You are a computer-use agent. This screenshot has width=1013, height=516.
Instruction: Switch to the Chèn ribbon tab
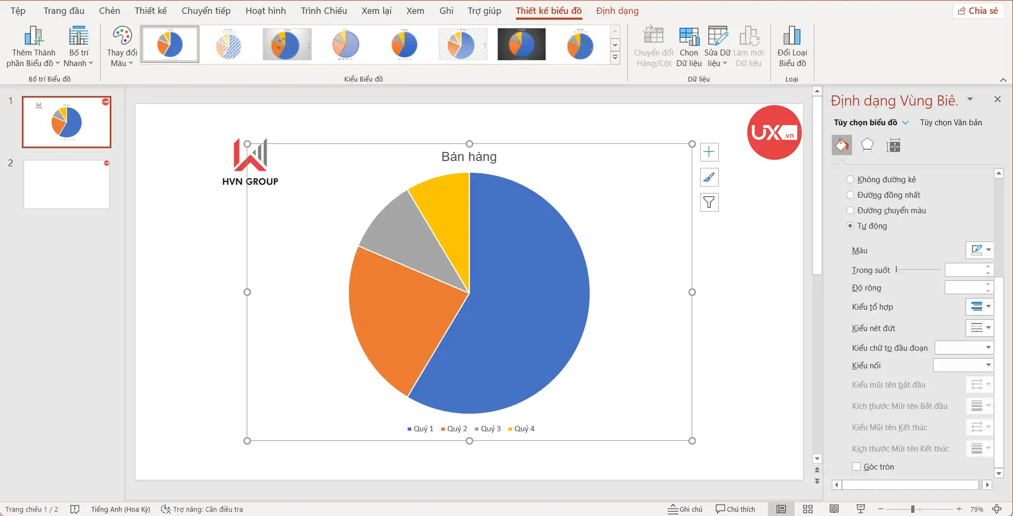pyautogui.click(x=109, y=11)
